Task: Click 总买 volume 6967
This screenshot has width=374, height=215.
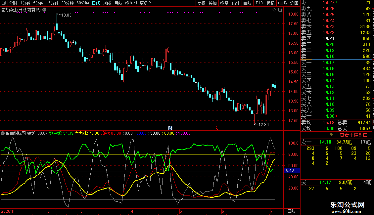Action: (x=365, y=128)
